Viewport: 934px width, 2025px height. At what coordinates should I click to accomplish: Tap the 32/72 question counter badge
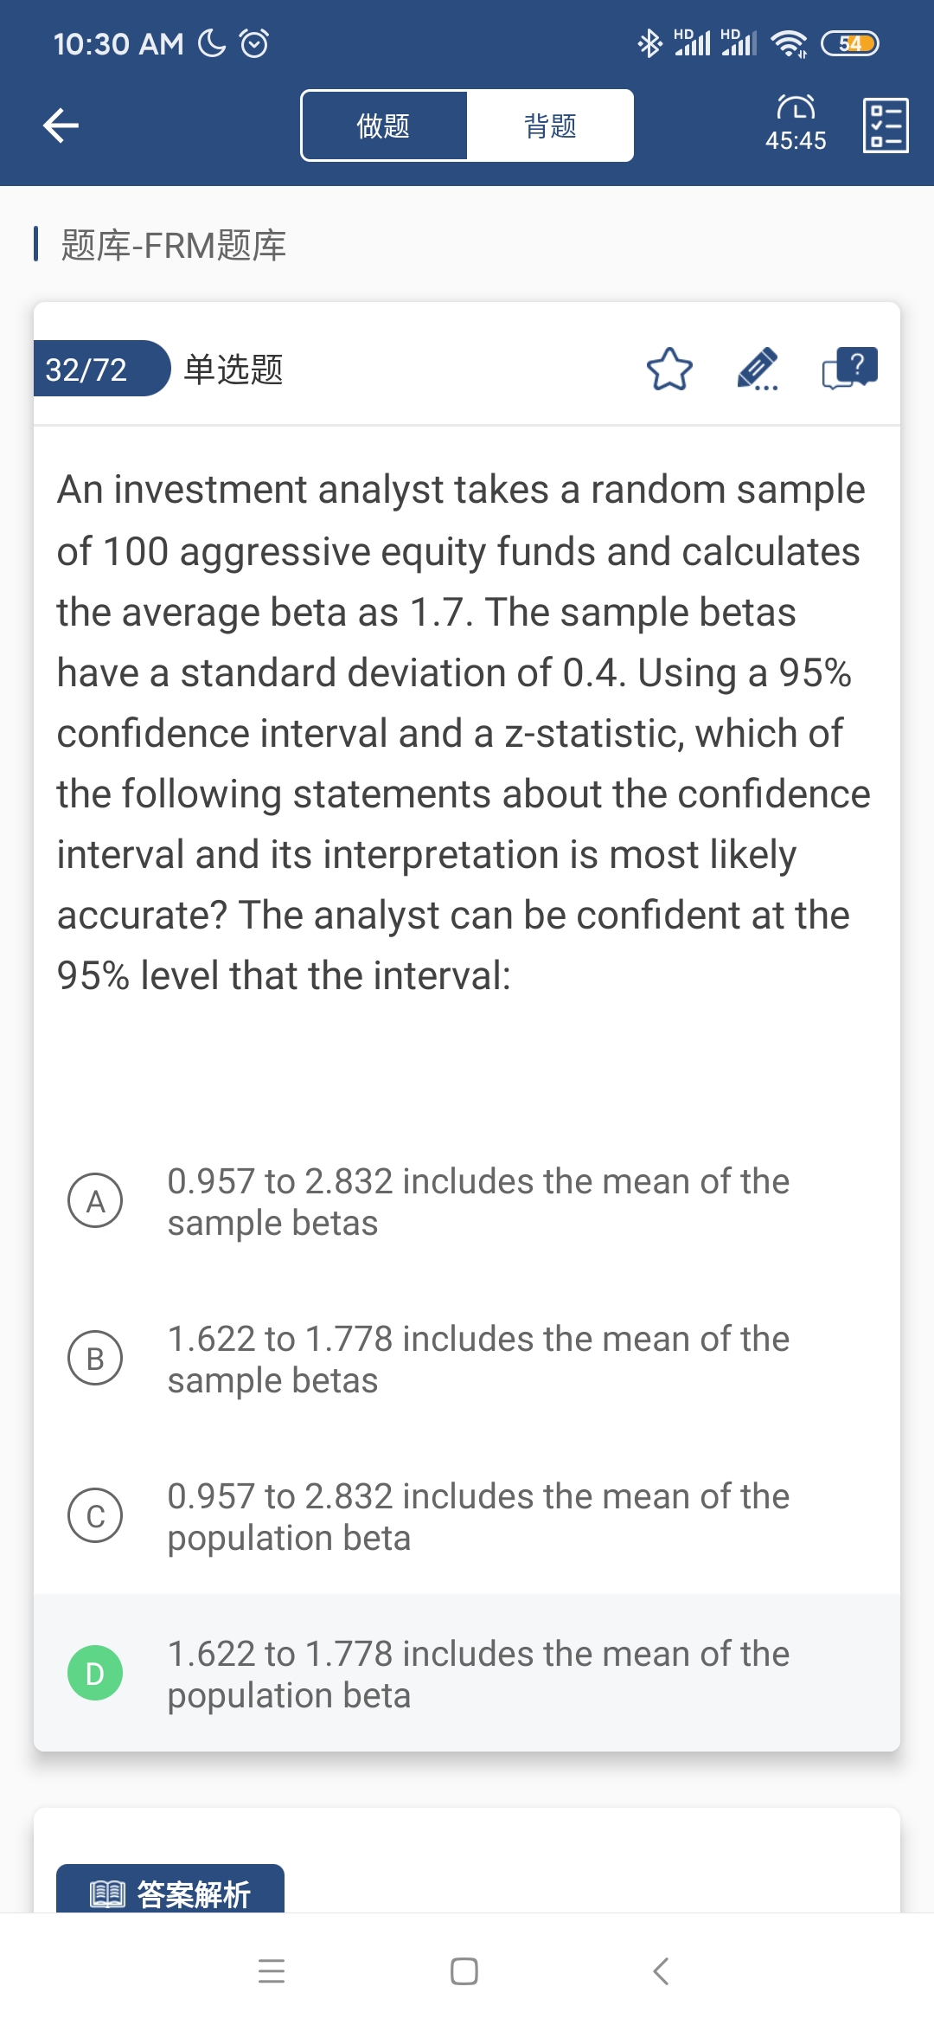(86, 370)
